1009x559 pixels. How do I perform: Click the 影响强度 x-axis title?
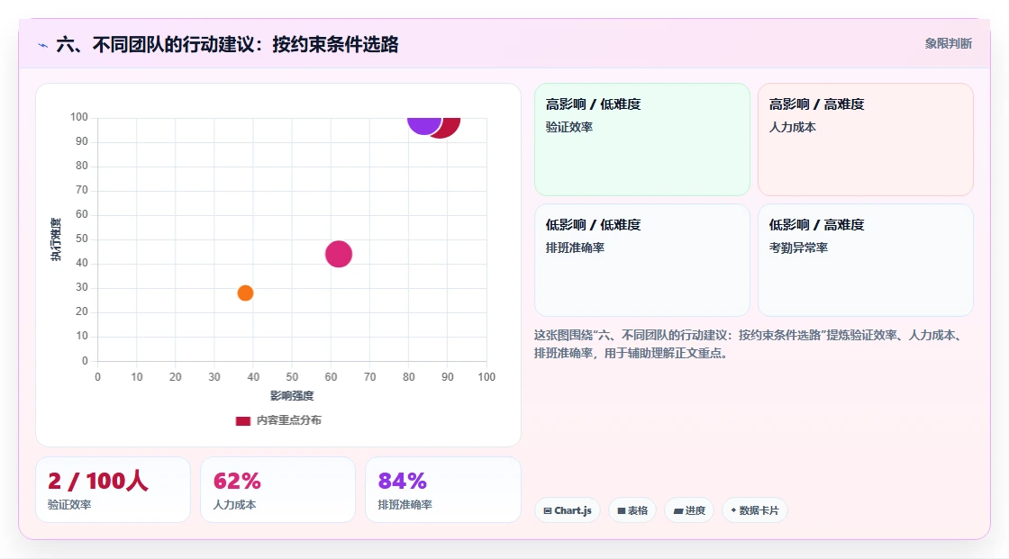click(x=292, y=395)
